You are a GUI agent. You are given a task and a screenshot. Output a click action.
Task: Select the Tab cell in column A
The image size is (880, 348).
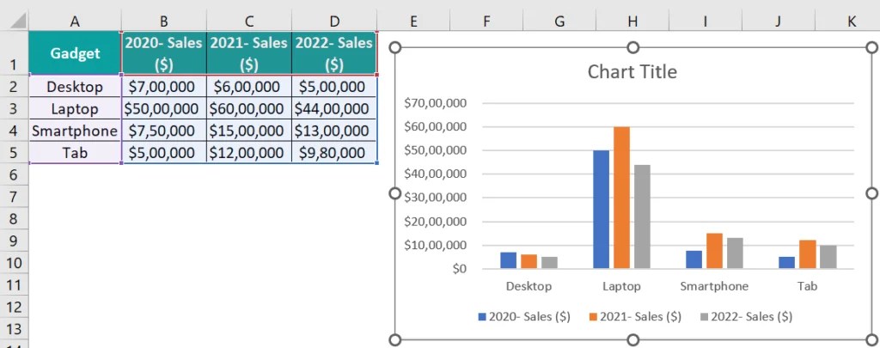75,152
